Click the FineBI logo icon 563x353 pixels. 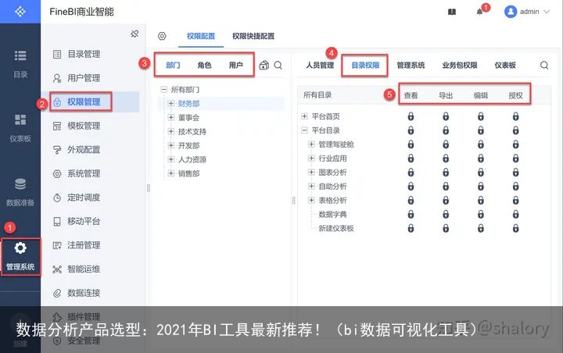(20, 12)
